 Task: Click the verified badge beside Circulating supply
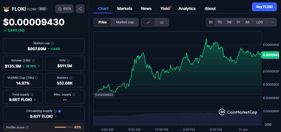pyautogui.click(x=60, y=111)
